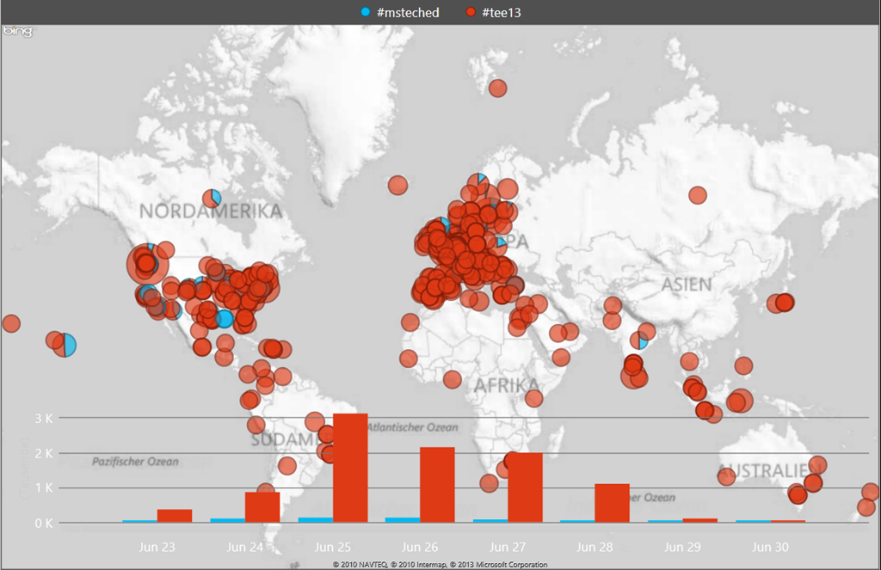Click the blue-red pie bubble near Hawaii

point(65,346)
